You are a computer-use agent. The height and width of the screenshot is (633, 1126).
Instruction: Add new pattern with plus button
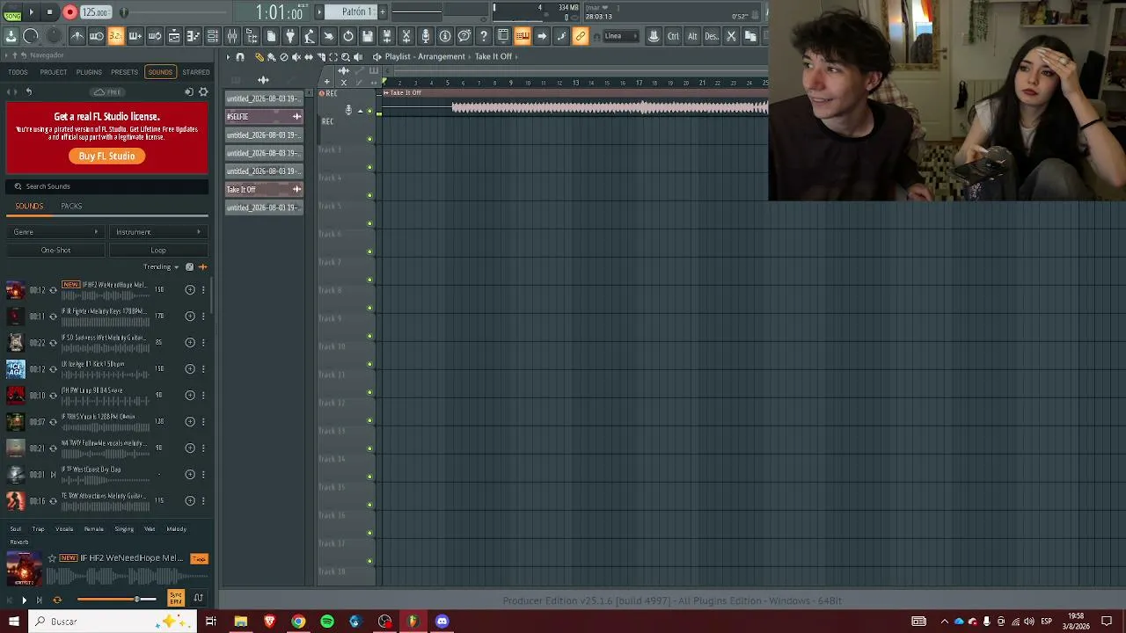[383, 11]
